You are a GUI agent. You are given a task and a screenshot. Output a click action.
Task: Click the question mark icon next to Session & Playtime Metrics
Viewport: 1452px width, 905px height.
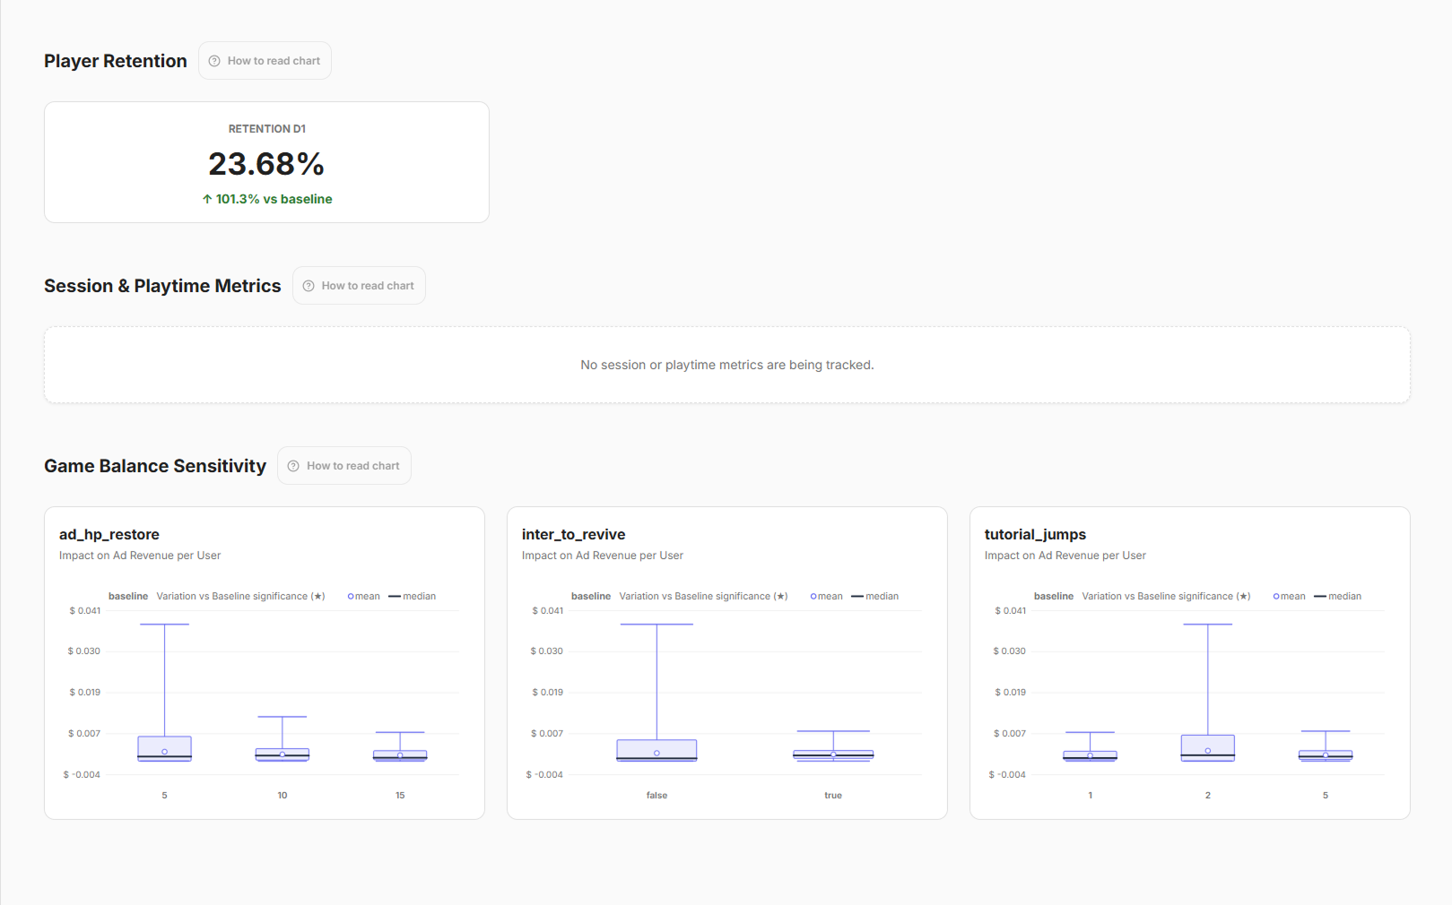[309, 286]
